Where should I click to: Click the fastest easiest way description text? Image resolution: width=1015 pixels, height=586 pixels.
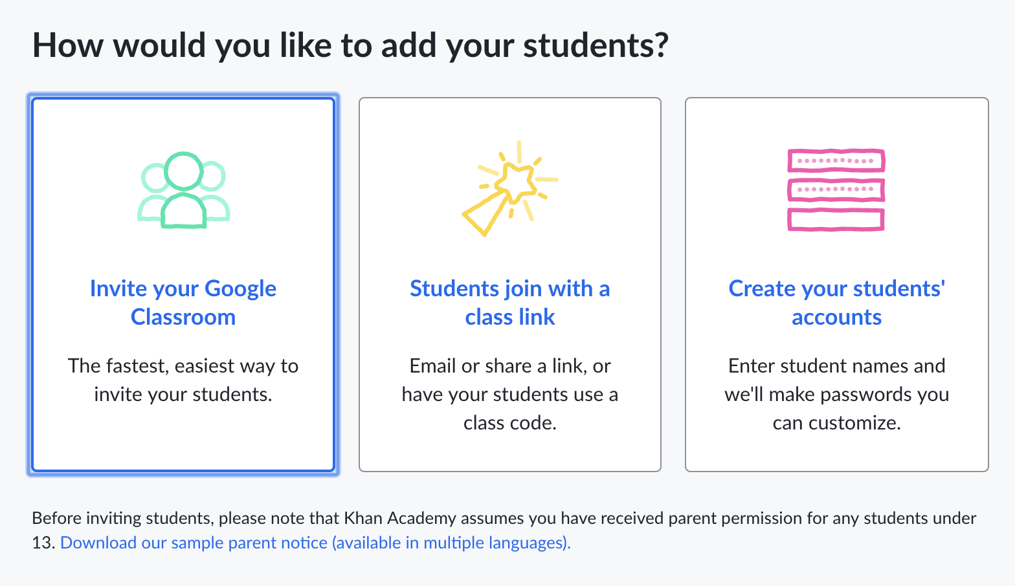pos(183,380)
